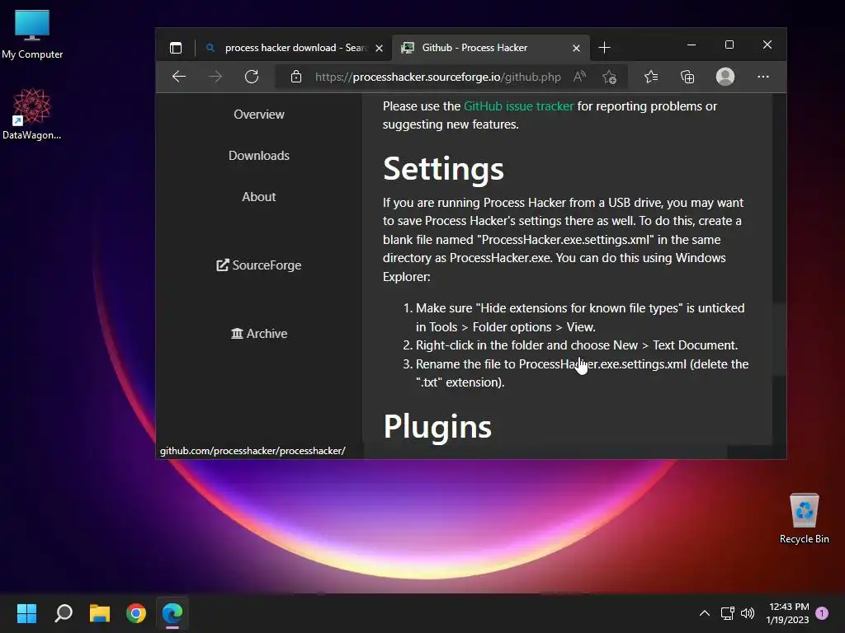Select the Microsoft Edge taskbar icon
Screen dimensions: 845x633
pos(172,613)
